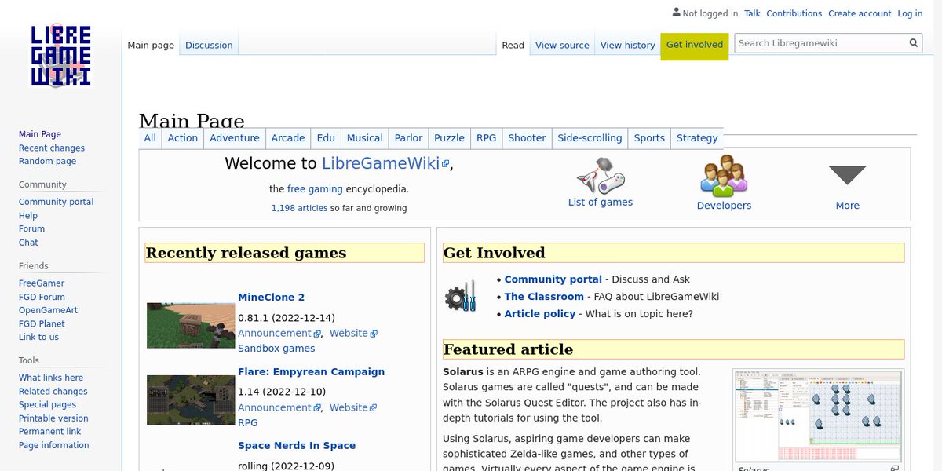Click the LibreGameWiki pixel-art logo
This screenshot has width=942, height=471.
pyautogui.click(x=60, y=55)
